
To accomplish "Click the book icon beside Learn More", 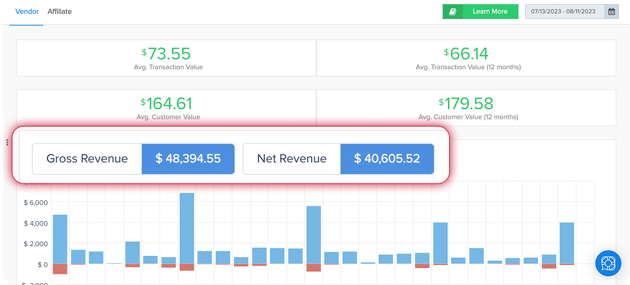I will [x=453, y=11].
